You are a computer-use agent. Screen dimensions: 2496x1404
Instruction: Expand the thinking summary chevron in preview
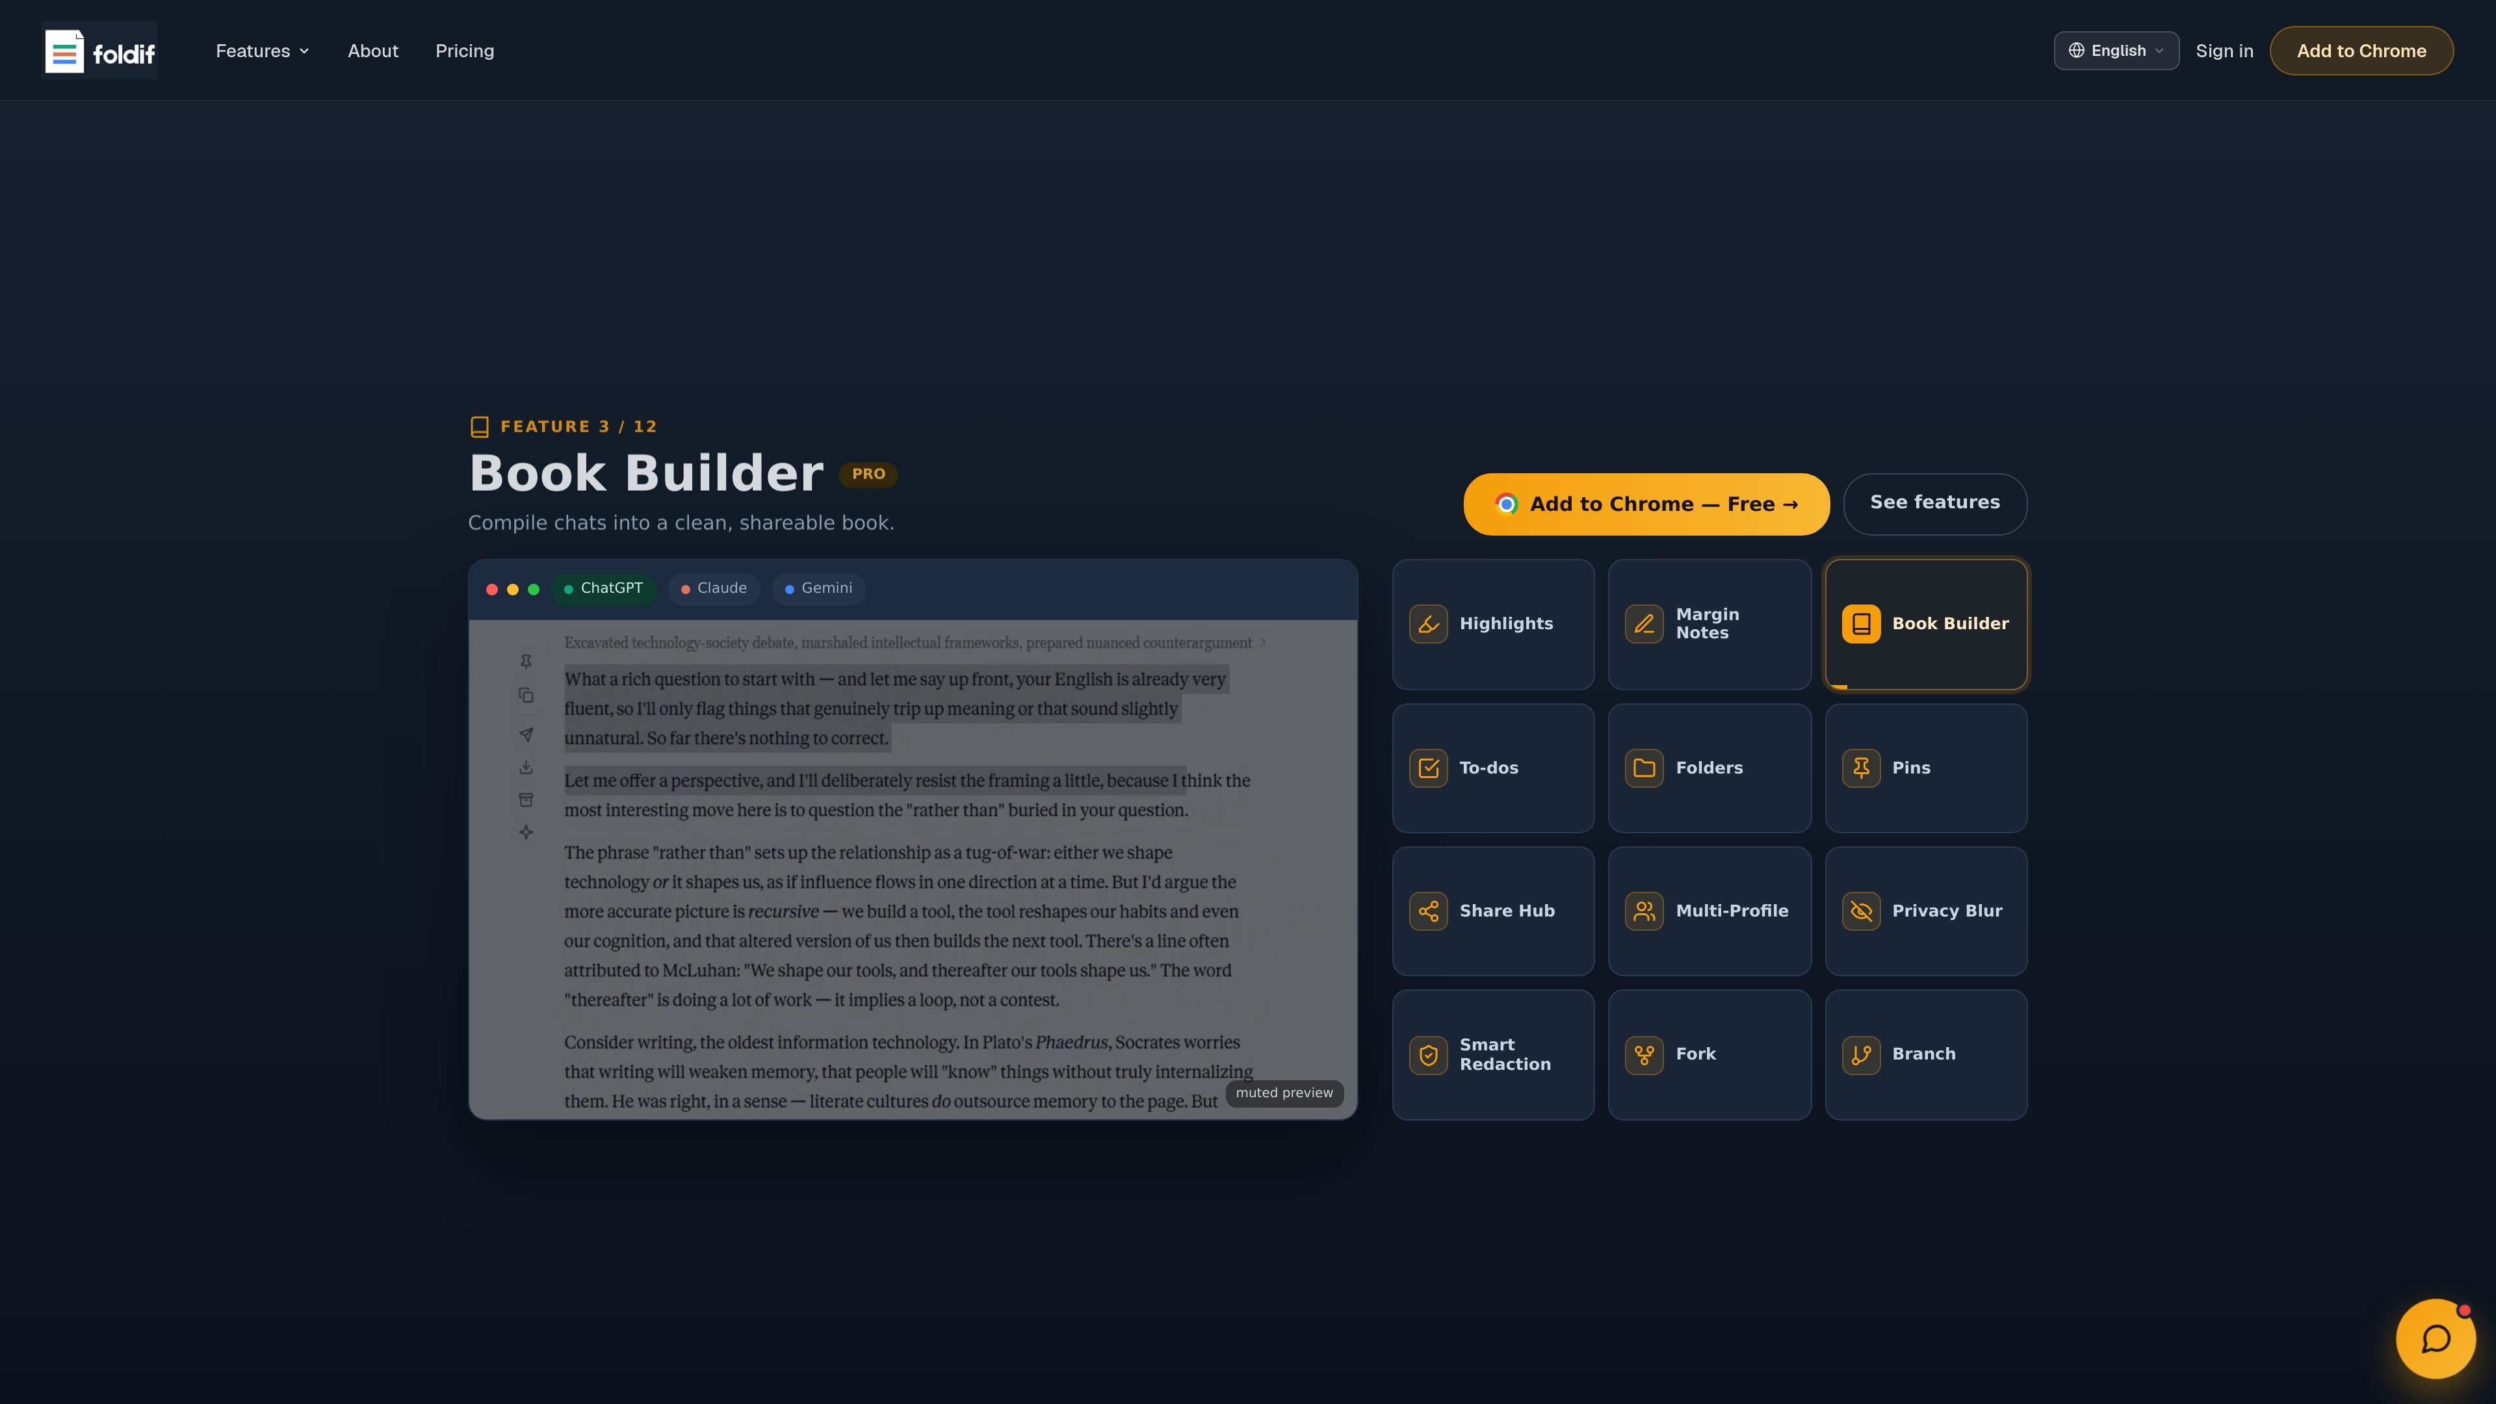(1262, 642)
